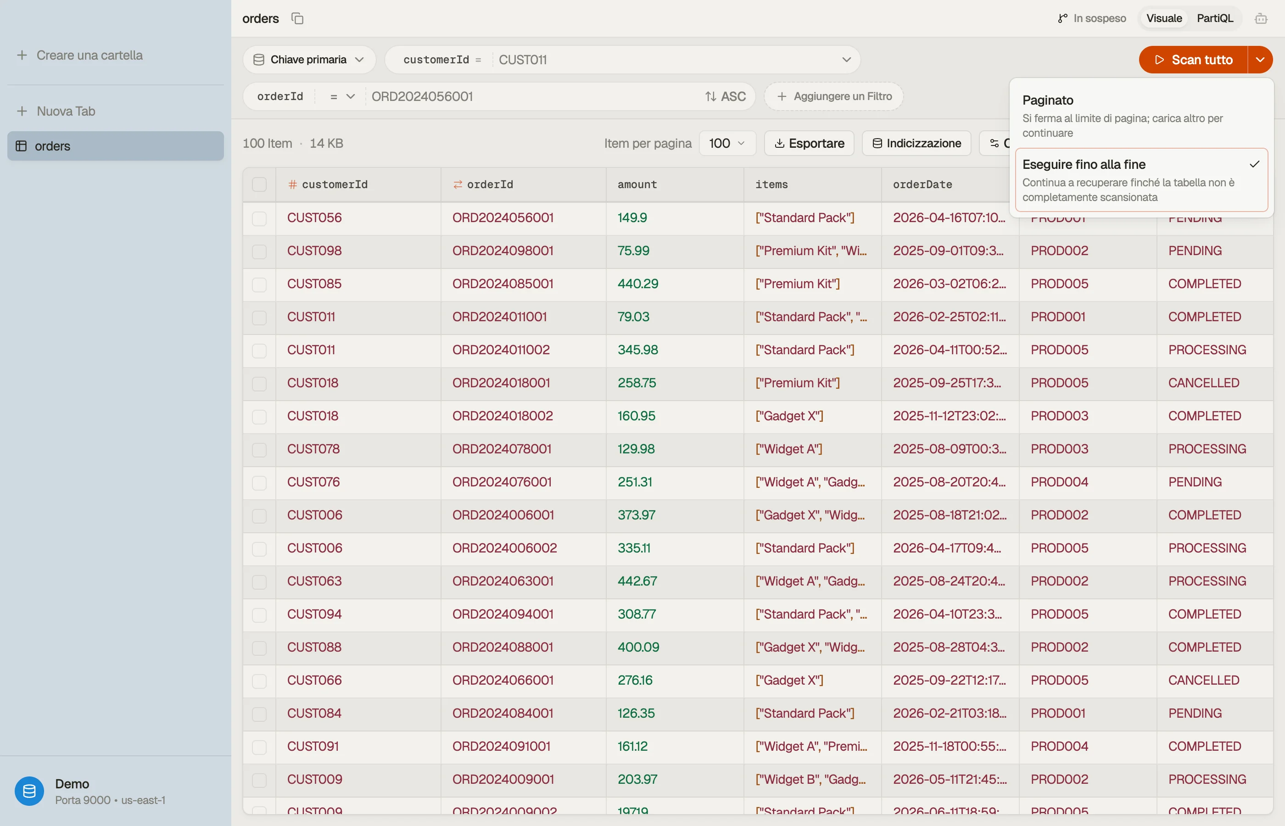This screenshot has height=826, width=1285.
Task: Click the Demo database connection icon
Action: pyautogui.click(x=29, y=791)
